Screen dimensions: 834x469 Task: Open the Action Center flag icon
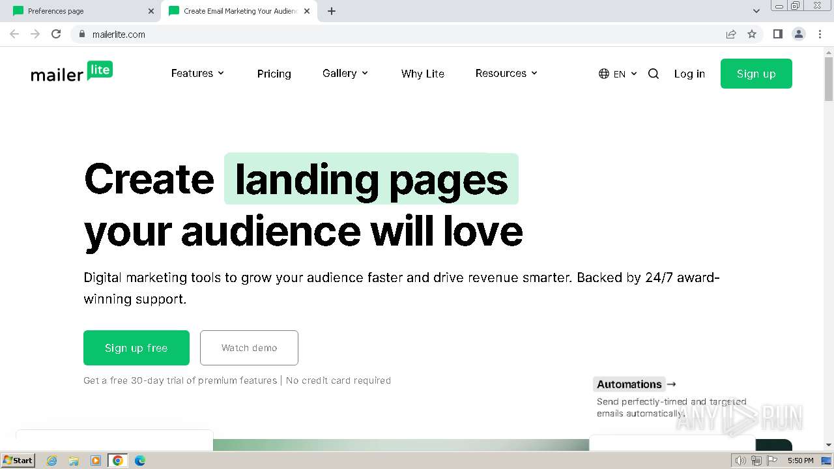coord(773,461)
